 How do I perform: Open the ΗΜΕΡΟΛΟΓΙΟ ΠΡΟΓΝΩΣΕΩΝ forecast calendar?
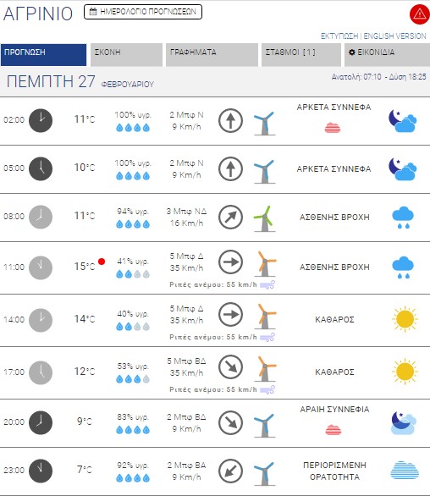(143, 12)
